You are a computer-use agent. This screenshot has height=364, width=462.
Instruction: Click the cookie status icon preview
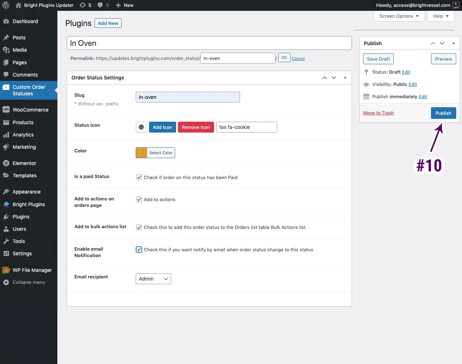[141, 127]
